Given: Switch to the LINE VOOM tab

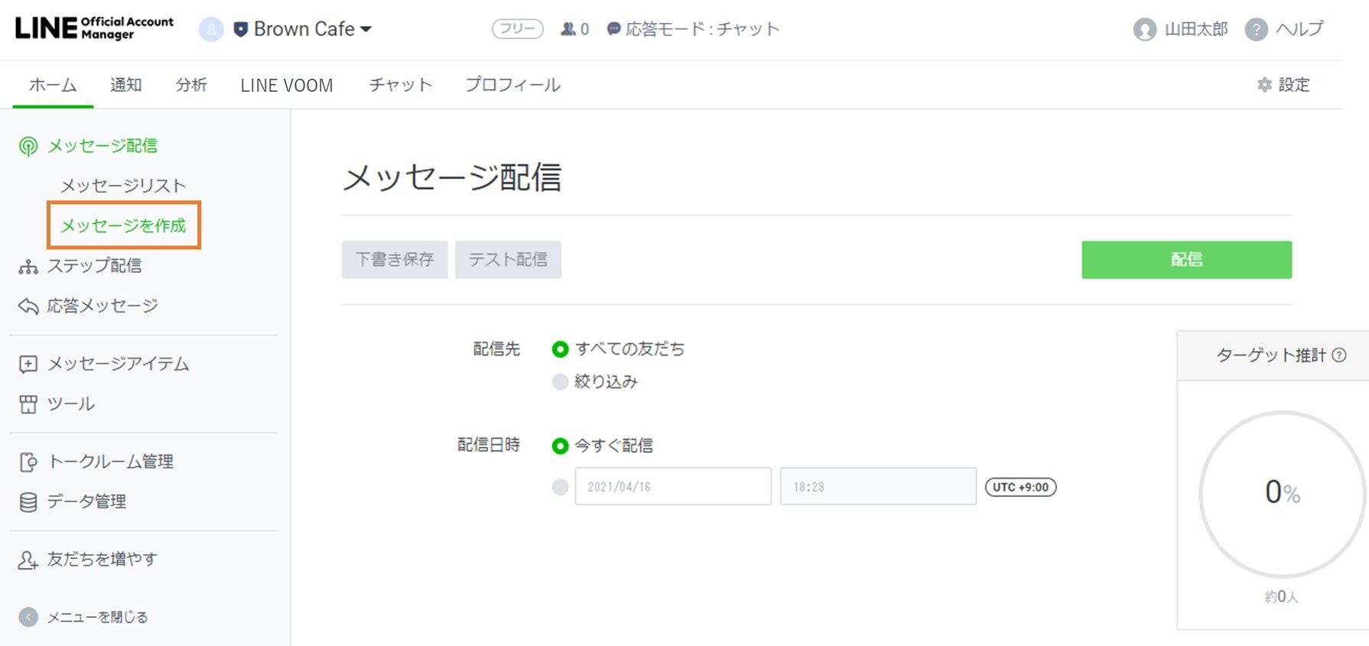Looking at the screenshot, I should (286, 85).
